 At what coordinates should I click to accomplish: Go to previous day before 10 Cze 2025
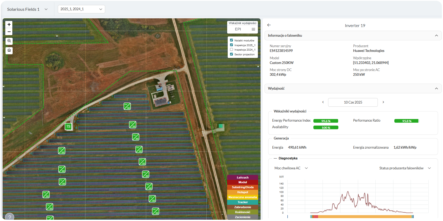323,102
